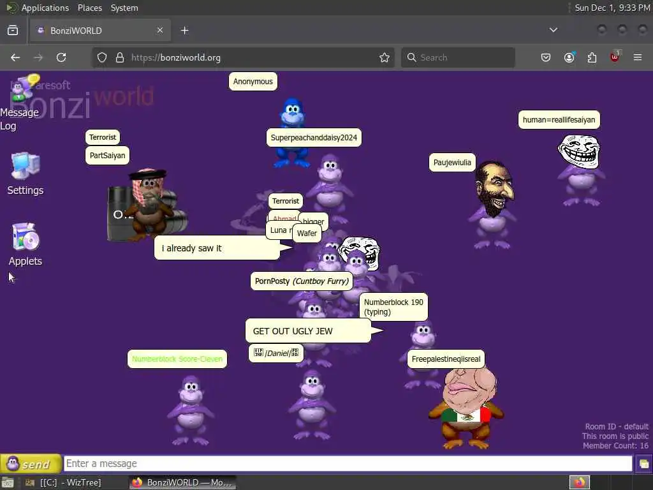Click the browser Search box
653x490 pixels.
point(458,57)
